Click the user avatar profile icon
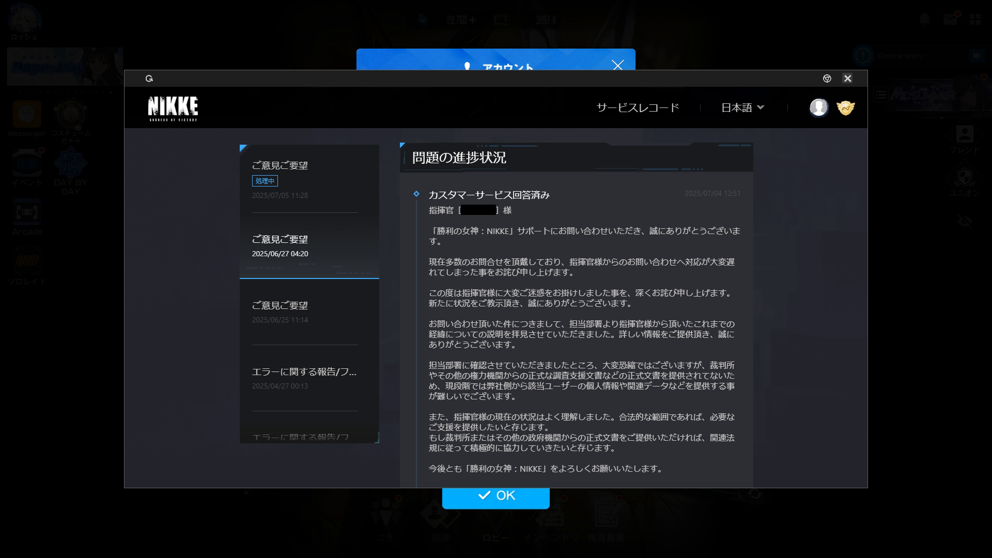Screen dimensions: 992x558 tap(818, 107)
